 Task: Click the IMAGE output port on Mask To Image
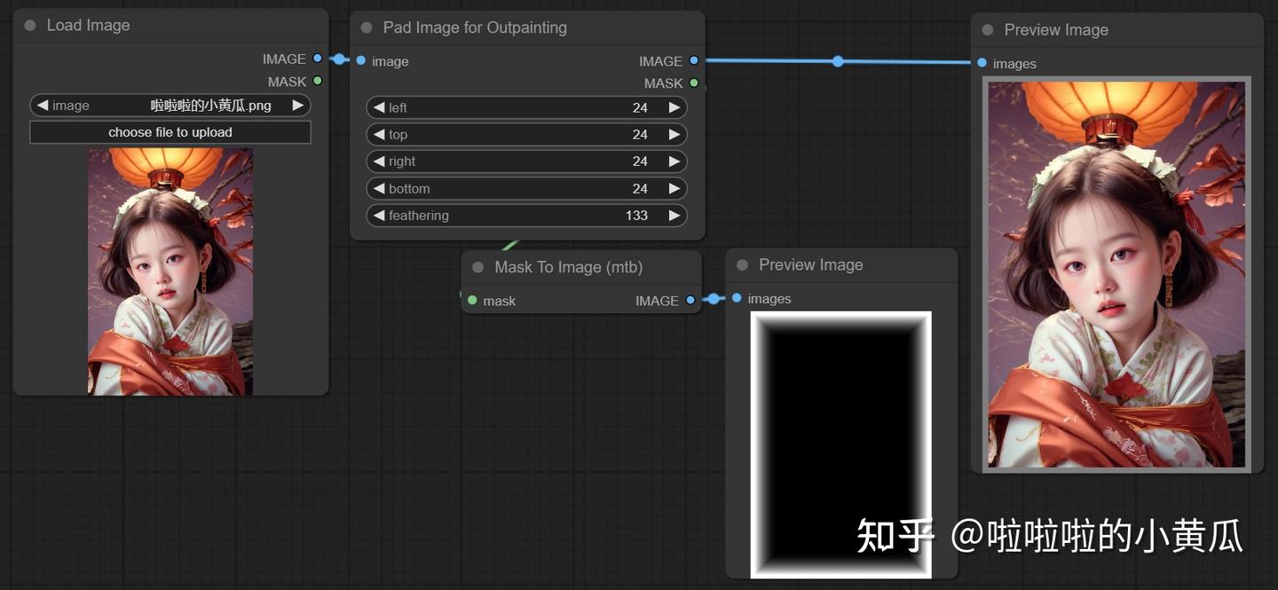(690, 300)
